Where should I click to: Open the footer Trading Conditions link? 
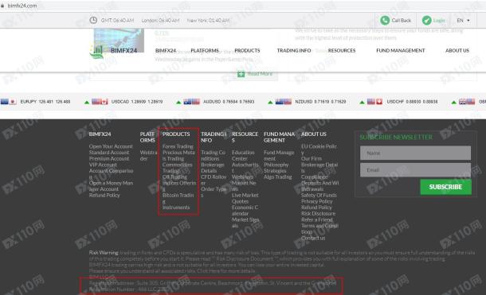click(213, 156)
